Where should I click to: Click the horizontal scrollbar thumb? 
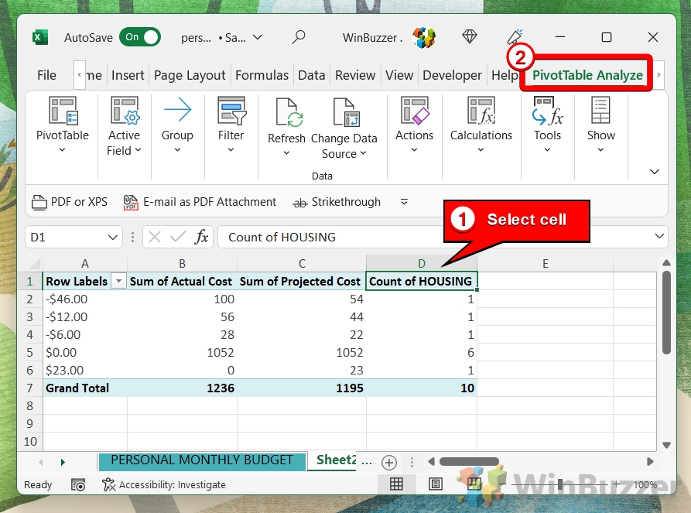[x=469, y=461]
